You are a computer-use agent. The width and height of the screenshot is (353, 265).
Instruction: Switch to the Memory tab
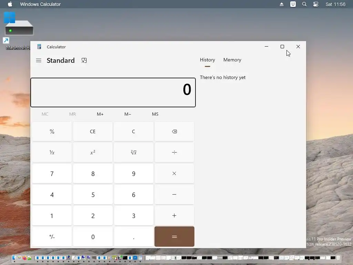tap(232, 60)
